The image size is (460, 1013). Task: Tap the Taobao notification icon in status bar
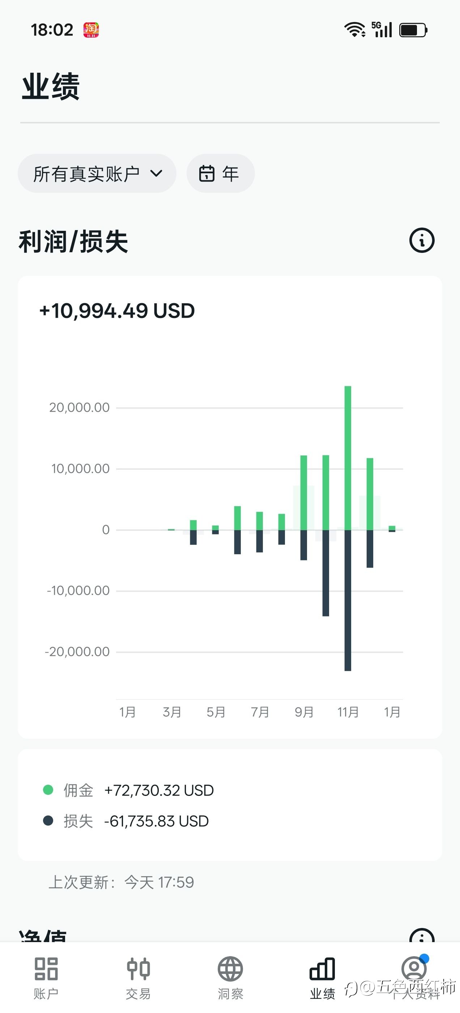pos(91,30)
